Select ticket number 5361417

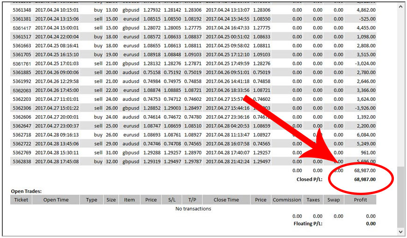[x=22, y=28]
